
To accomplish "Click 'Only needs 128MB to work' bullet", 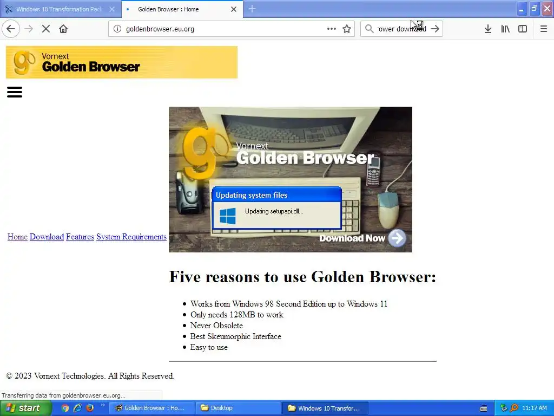I will 237,315.
